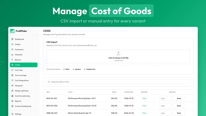Click the TITLE column header
Image resolution: width=206 pixels, height=116 pixels.
tap(70, 92)
